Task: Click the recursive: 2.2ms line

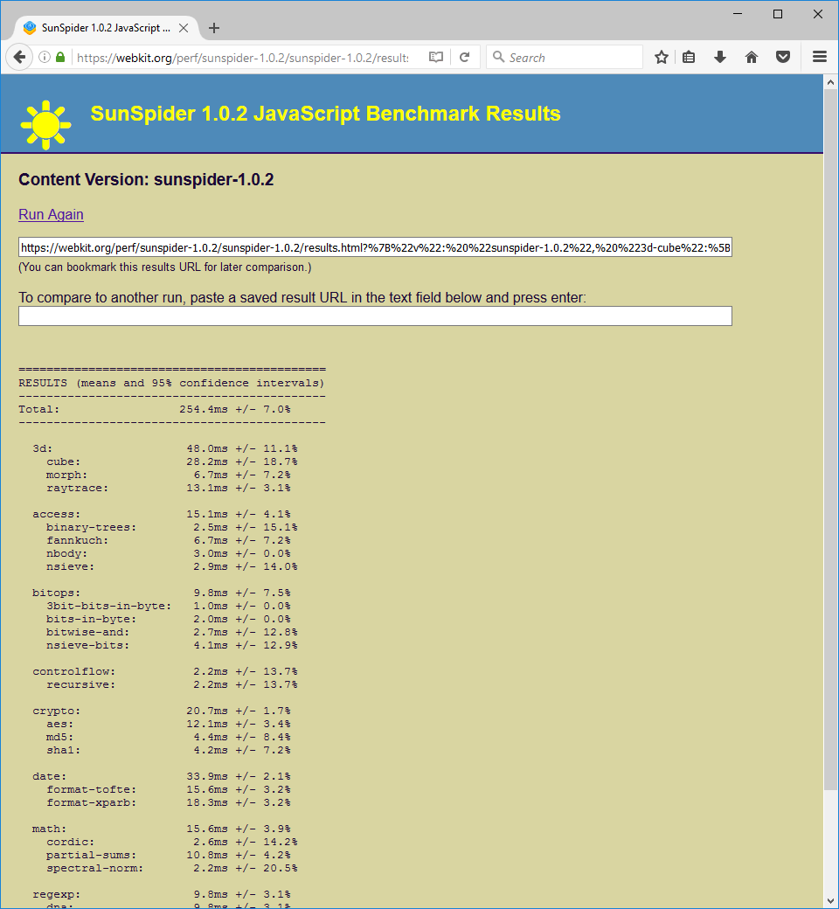Action: pos(172,684)
